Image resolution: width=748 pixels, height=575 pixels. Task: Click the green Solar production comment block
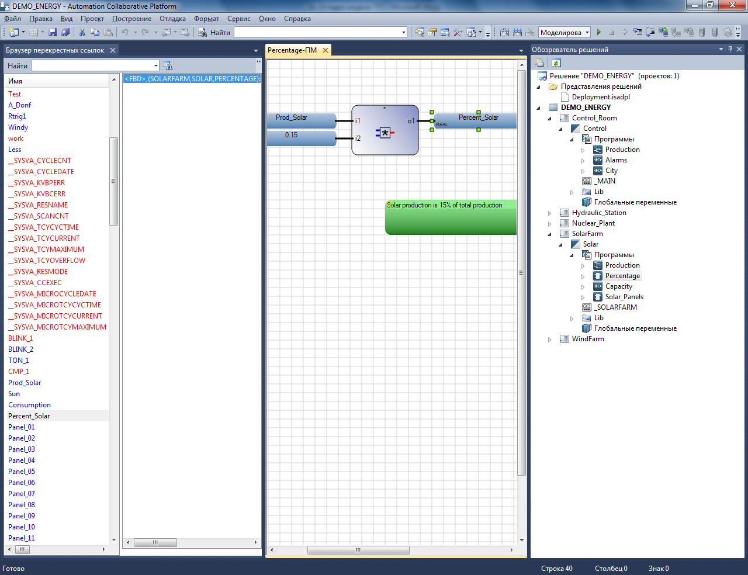450,217
